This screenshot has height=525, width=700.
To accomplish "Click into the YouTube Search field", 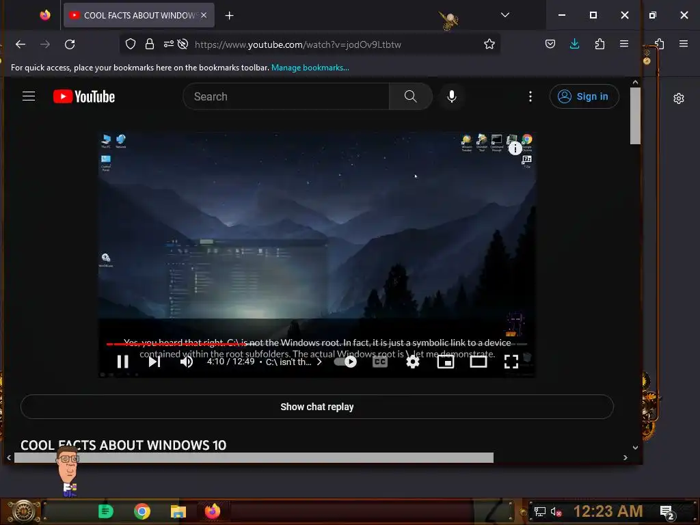I will pyautogui.click(x=286, y=96).
